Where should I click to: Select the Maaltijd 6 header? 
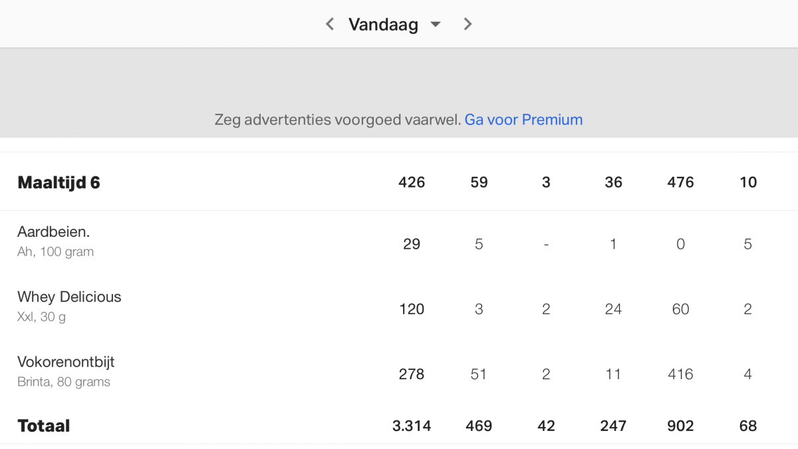tap(59, 182)
